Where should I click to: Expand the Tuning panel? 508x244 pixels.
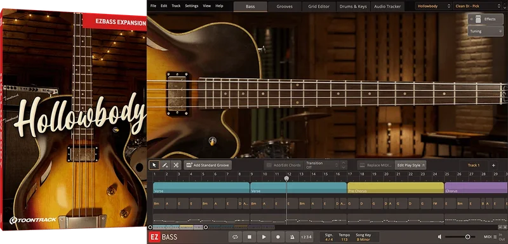tap(485, 31)
